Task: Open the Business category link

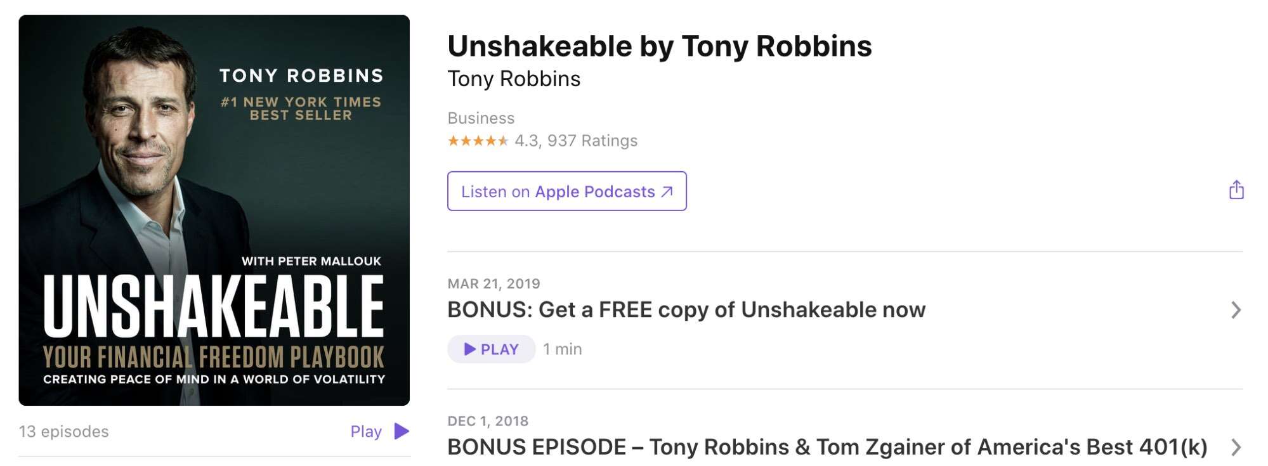Action: click(x=481, y=118)
